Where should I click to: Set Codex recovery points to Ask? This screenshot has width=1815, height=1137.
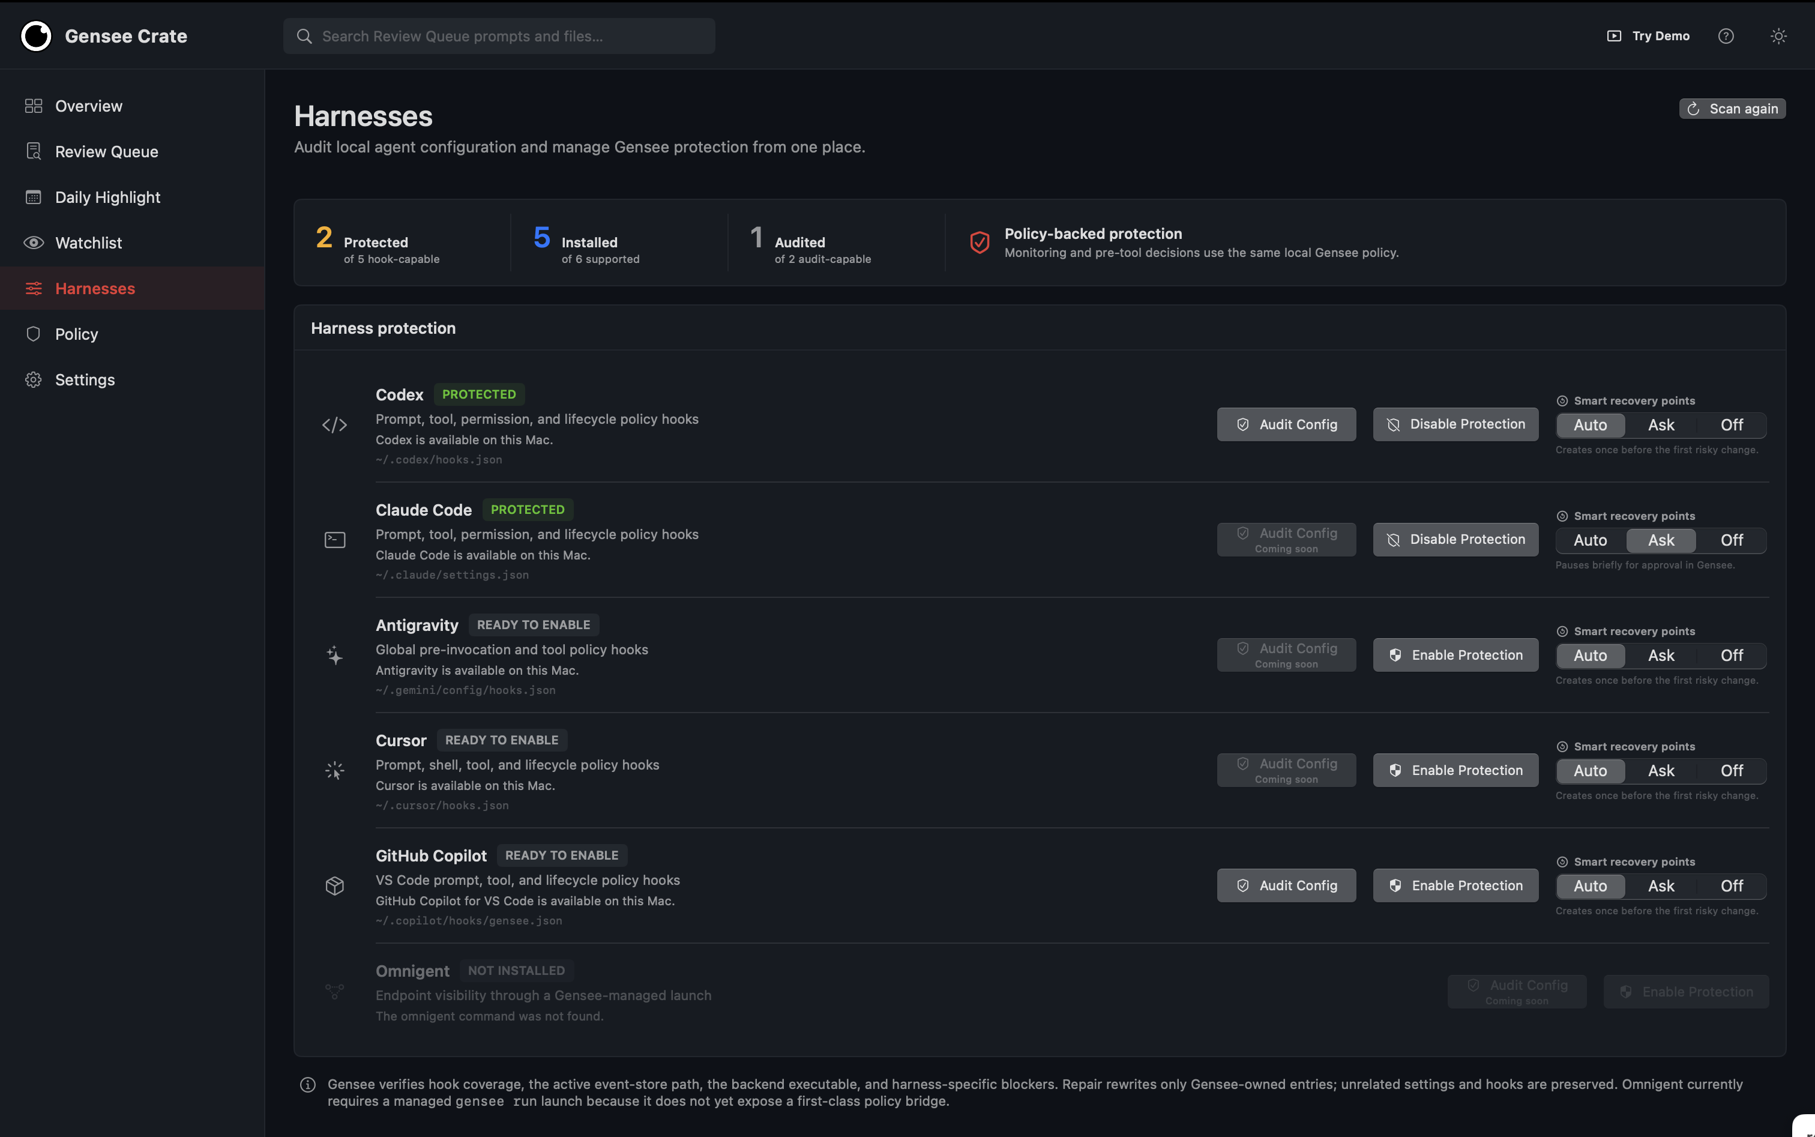1661,425
